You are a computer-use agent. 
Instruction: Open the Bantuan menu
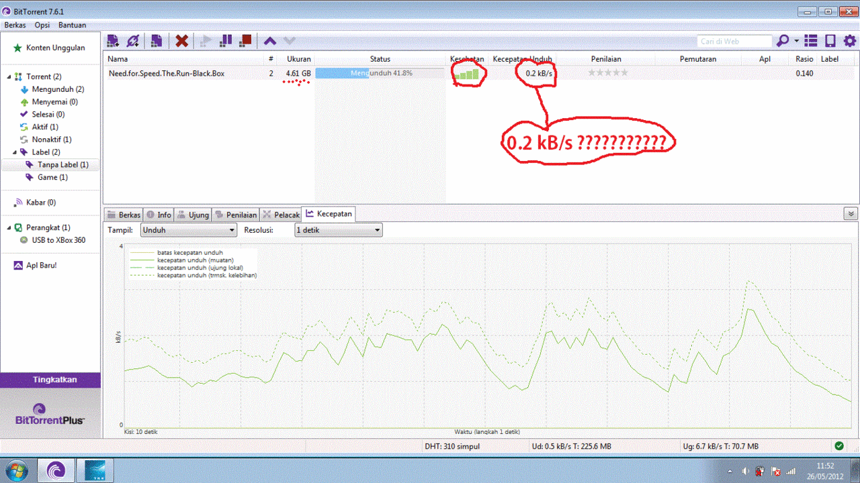(72, 25)
